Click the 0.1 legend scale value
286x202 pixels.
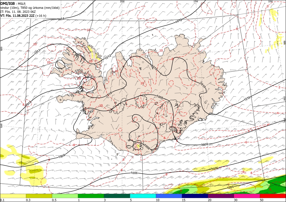[2, 200]
